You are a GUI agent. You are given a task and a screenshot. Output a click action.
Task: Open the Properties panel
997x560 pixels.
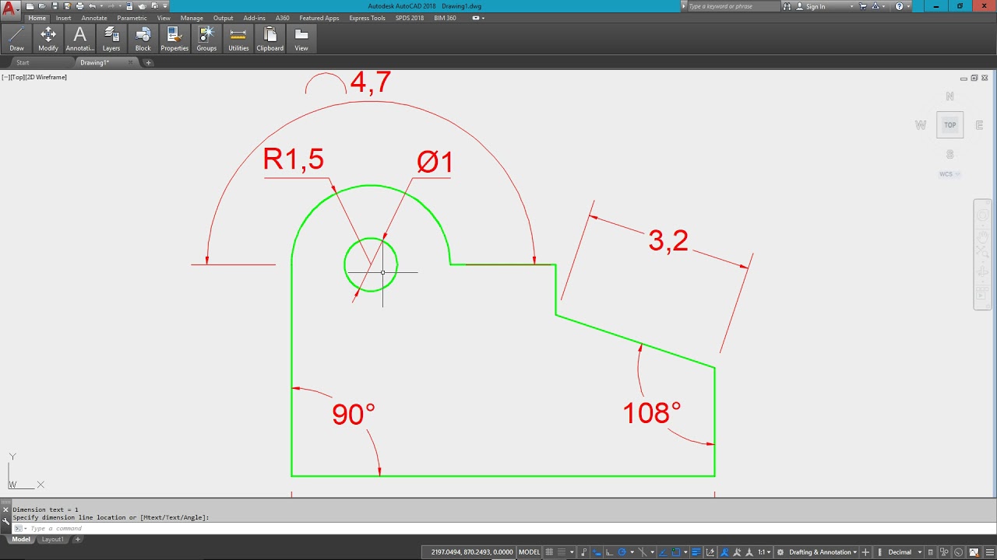click(174, 38)
